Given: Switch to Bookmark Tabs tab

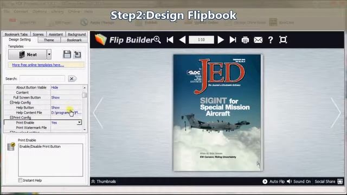Looking at the screenshot, I should 16,34.
